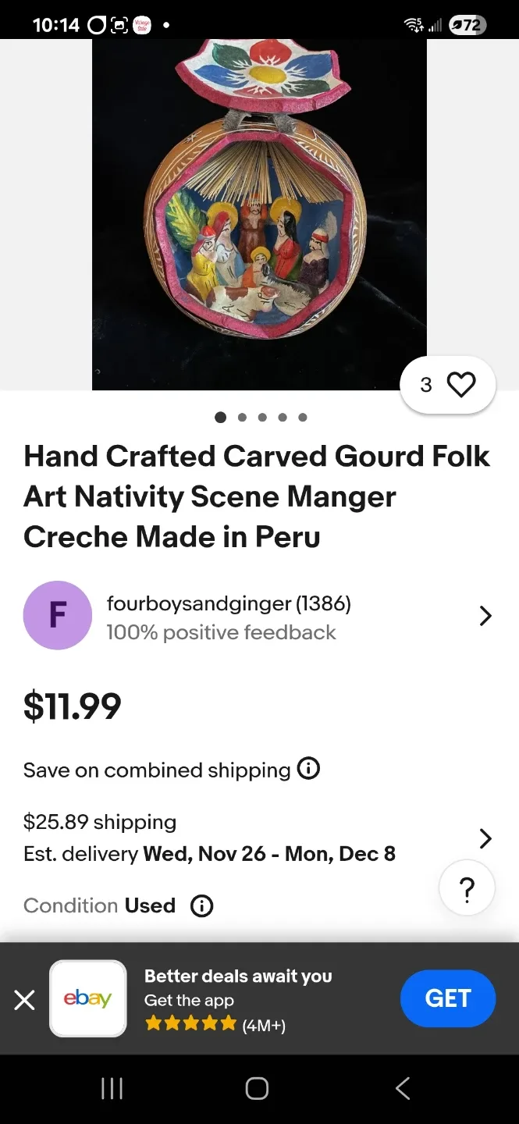Tap the info icon next to Used condition
The height and width of the screenshot is (1124, 519).
click(201, 905)
